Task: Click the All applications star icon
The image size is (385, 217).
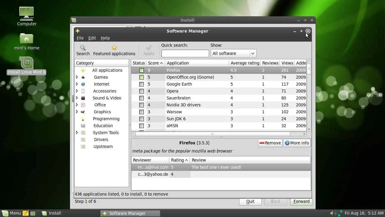Action: (x=83, y=70)
